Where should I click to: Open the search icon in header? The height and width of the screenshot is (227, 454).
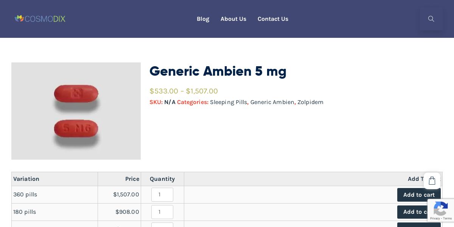click(431, 19)
